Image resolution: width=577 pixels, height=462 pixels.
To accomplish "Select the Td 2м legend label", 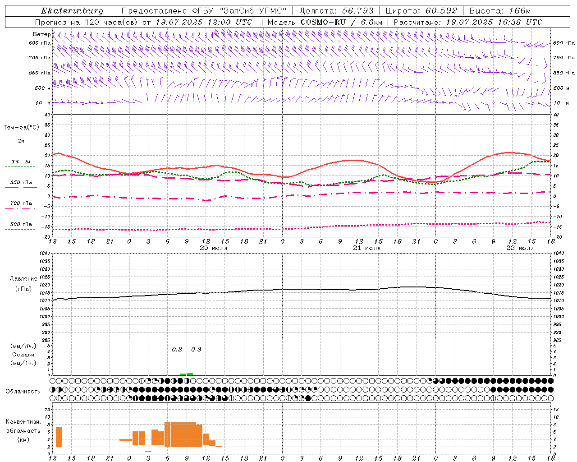I will point(21,162).
